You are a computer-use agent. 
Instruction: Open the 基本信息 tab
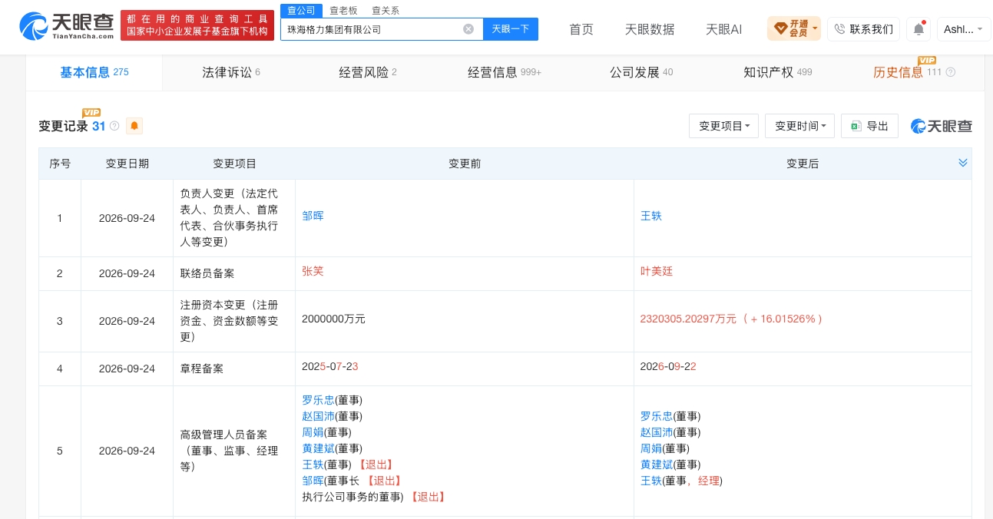(94, 72)
